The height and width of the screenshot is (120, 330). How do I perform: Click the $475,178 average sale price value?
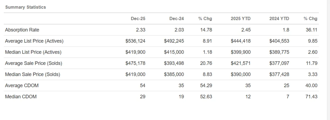(x=135, y=63)
